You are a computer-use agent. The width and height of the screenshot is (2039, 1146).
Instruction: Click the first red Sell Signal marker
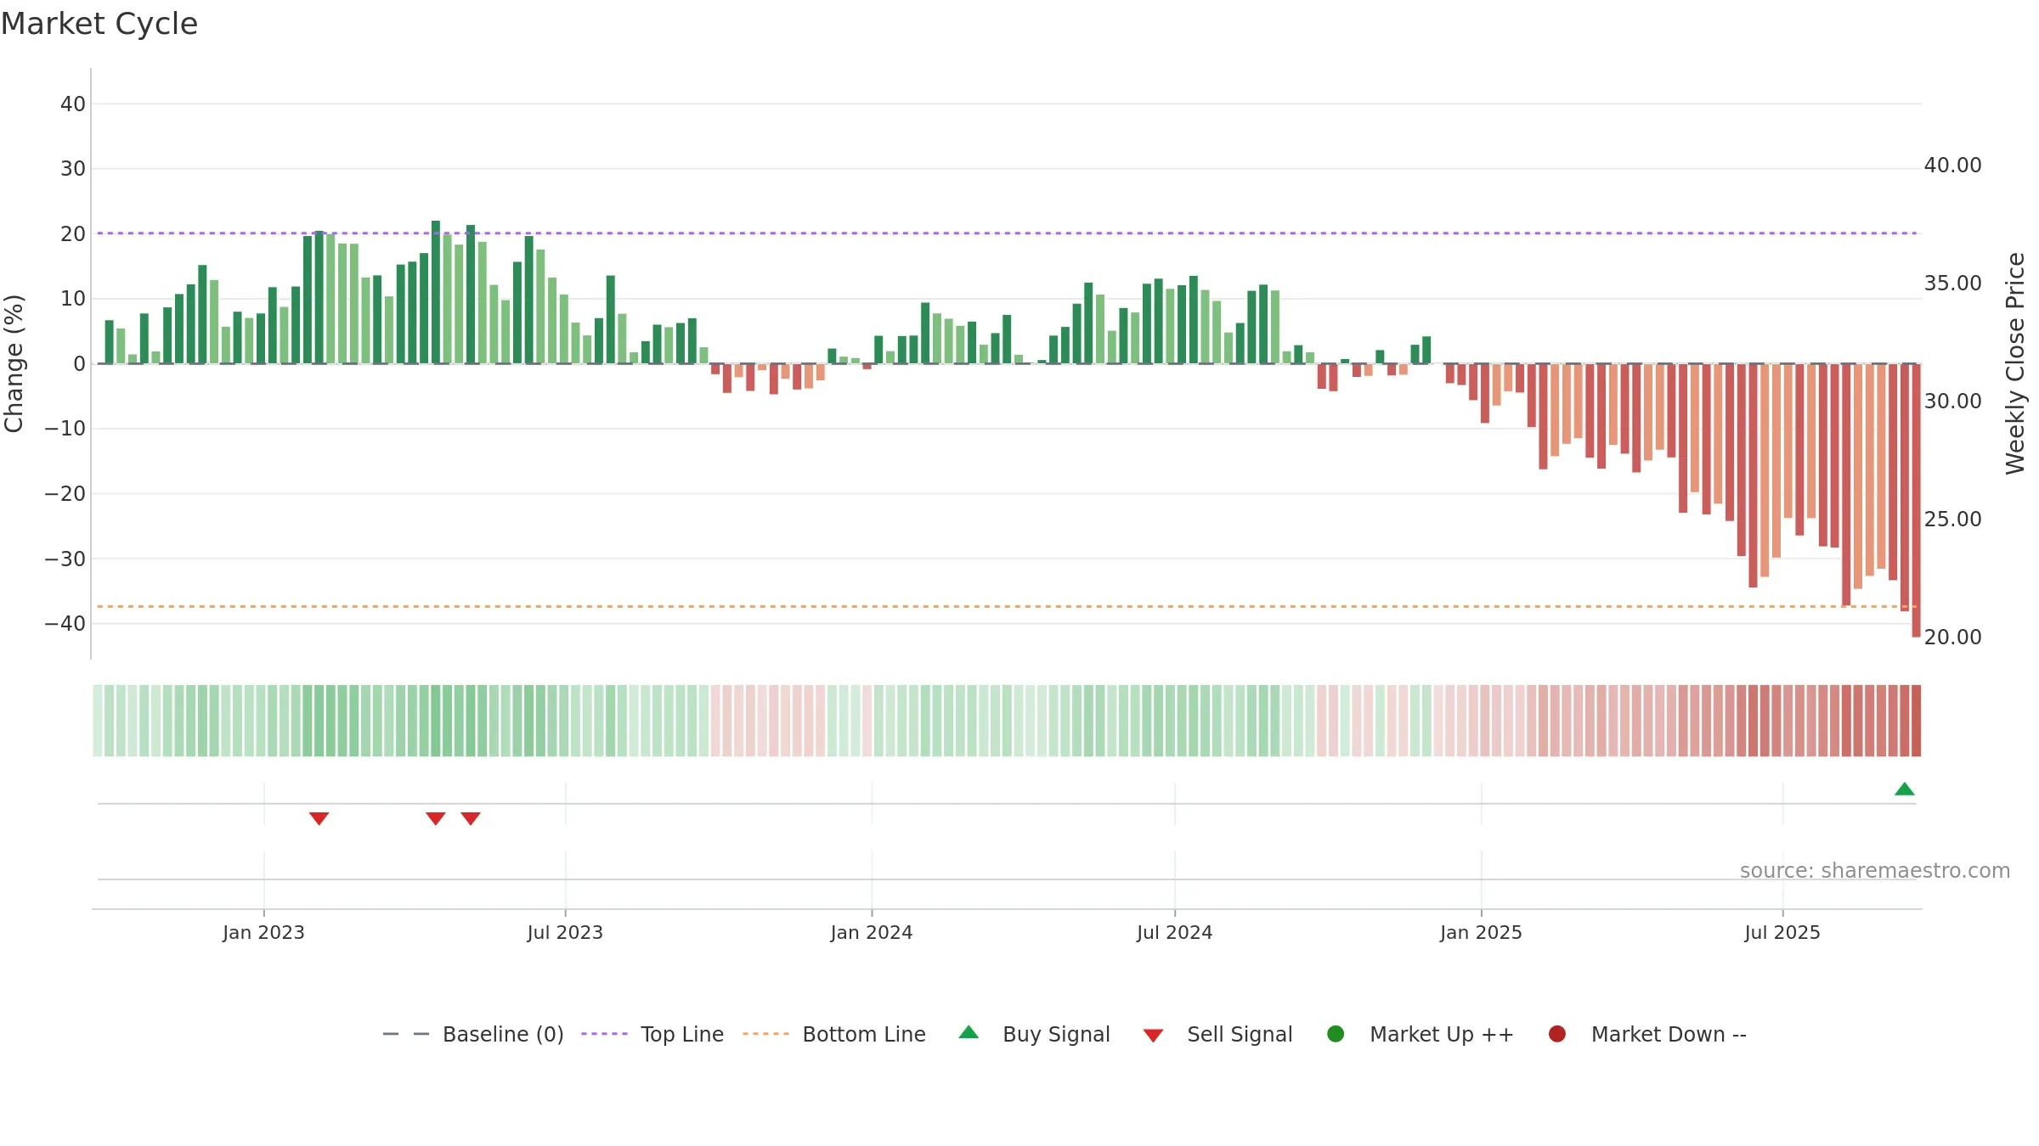pyautogui.click(x=319, y=818)
